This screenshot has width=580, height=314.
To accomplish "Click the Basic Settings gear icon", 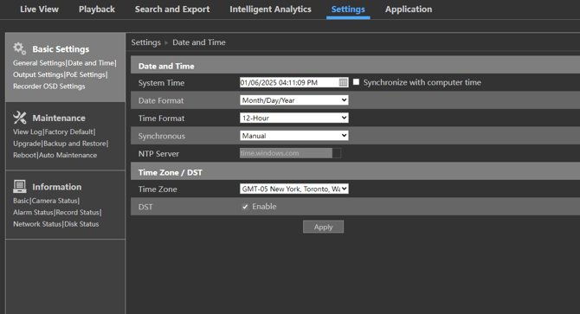I will 20,48.
